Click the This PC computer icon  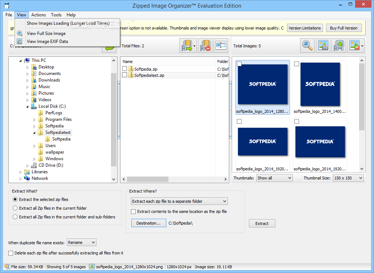click(27, 60)
